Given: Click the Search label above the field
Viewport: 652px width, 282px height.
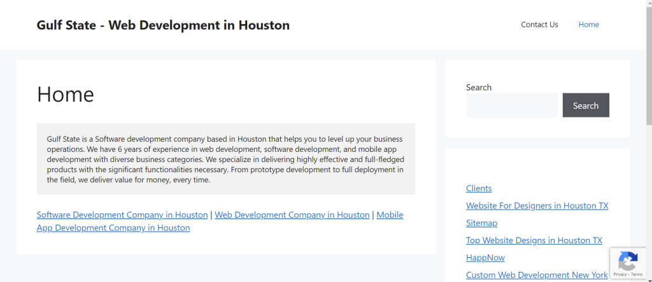Looking at the screenshot, I should tap(479, 88).
